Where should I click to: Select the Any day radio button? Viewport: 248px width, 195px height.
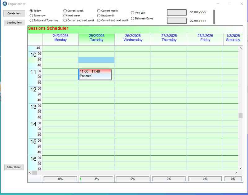click(133, 13)
